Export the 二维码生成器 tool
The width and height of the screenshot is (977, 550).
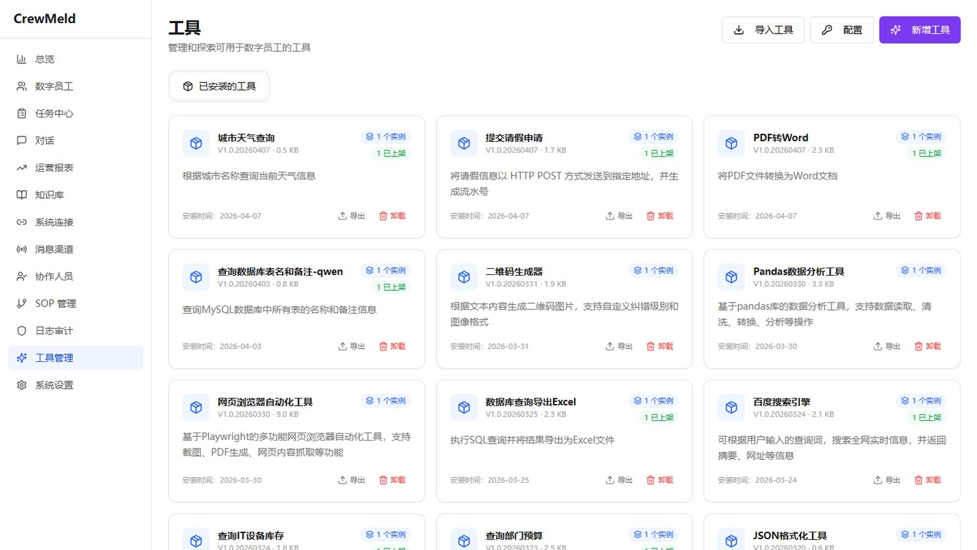click(619, 346)
